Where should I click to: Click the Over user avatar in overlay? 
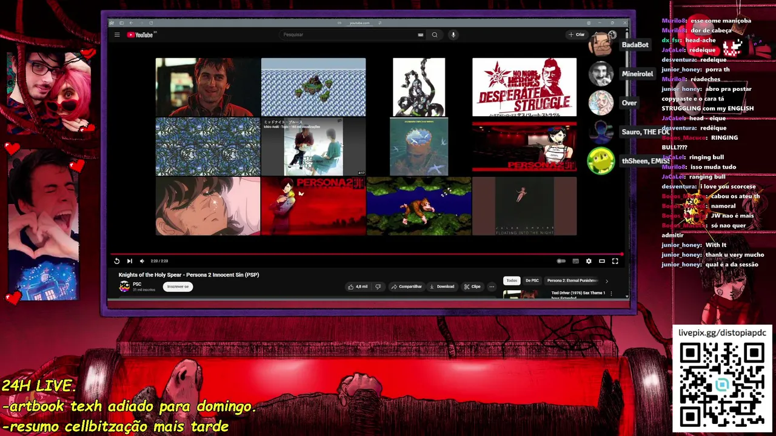(601, 103)
